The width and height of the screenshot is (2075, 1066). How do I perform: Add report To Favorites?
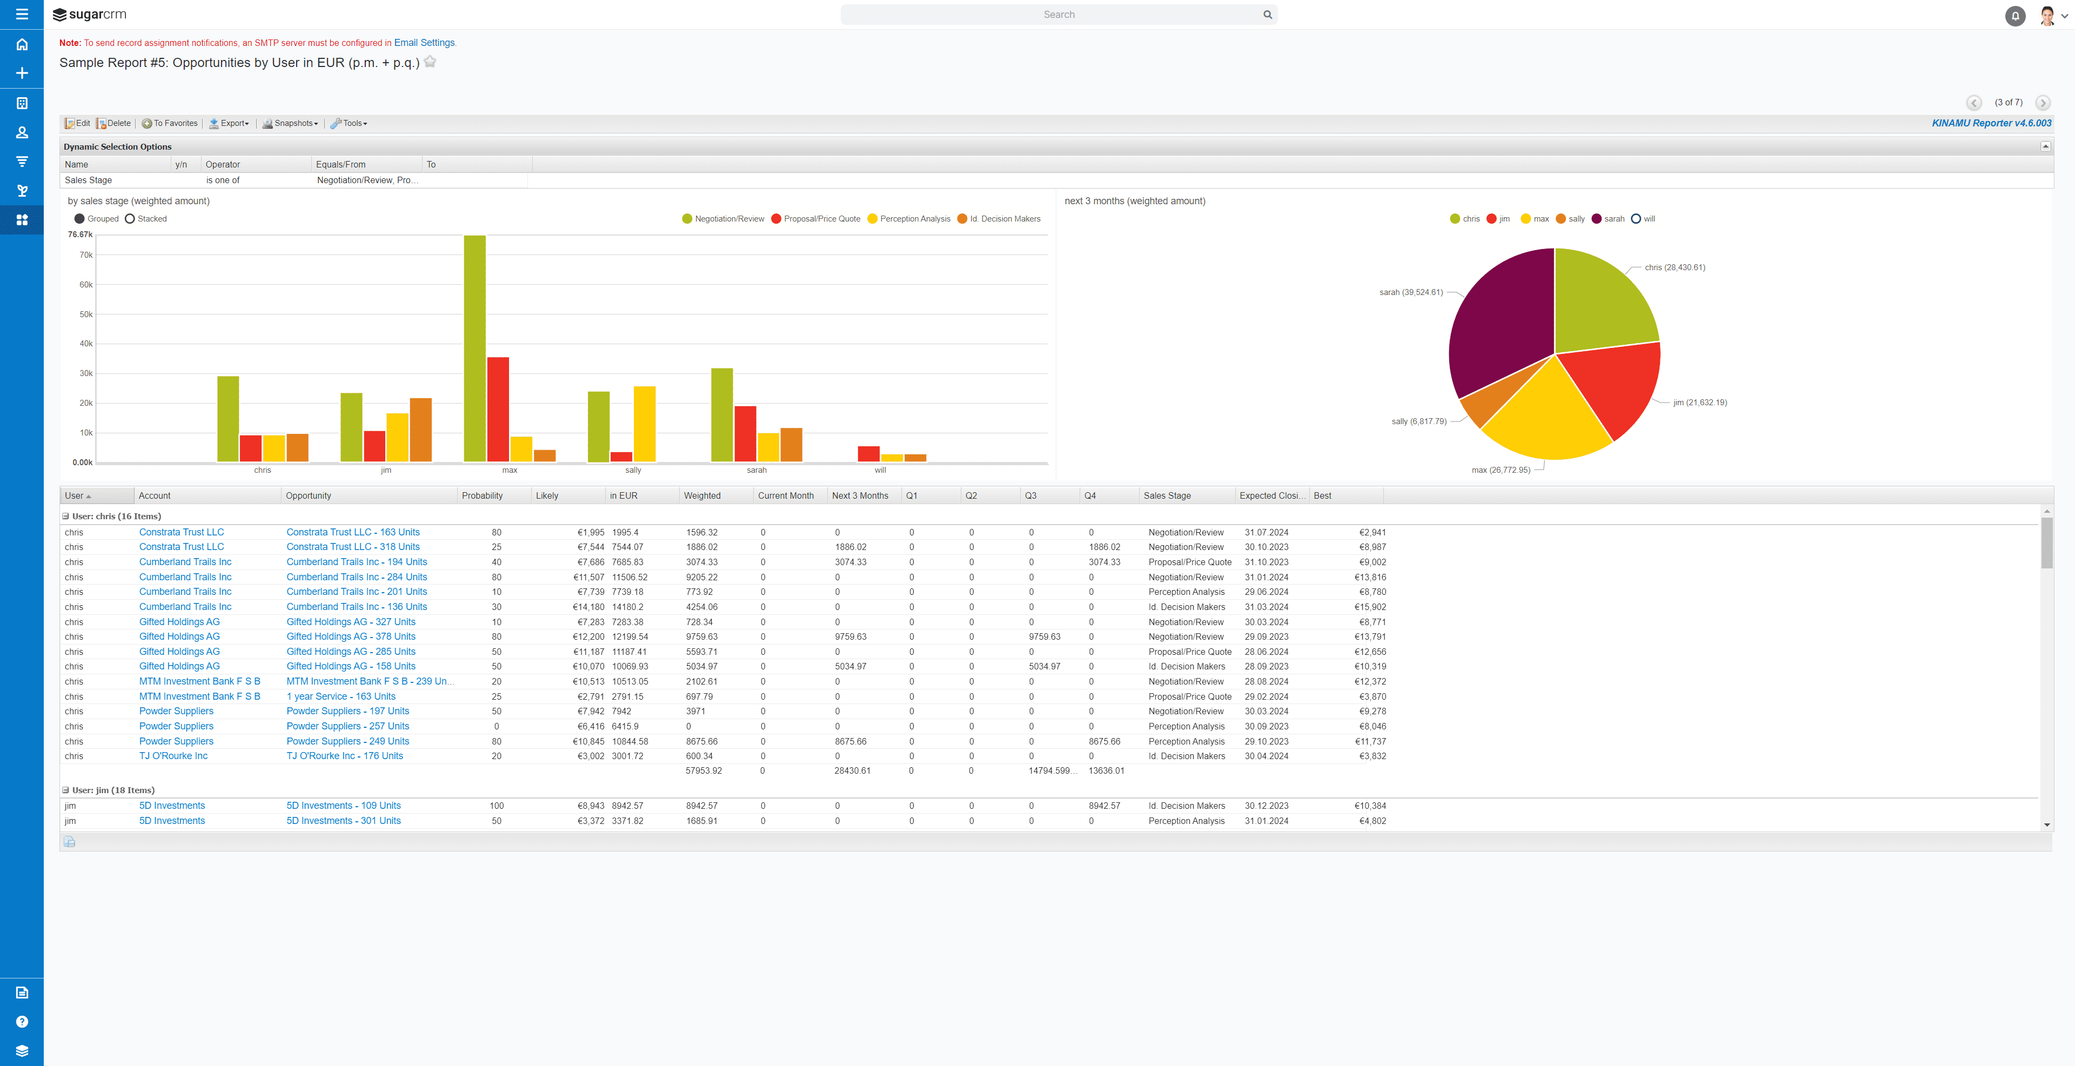pyautogui.click(x=170, y=123)
